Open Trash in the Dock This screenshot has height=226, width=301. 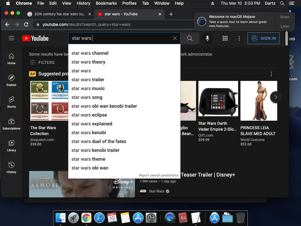coord(240,218)
